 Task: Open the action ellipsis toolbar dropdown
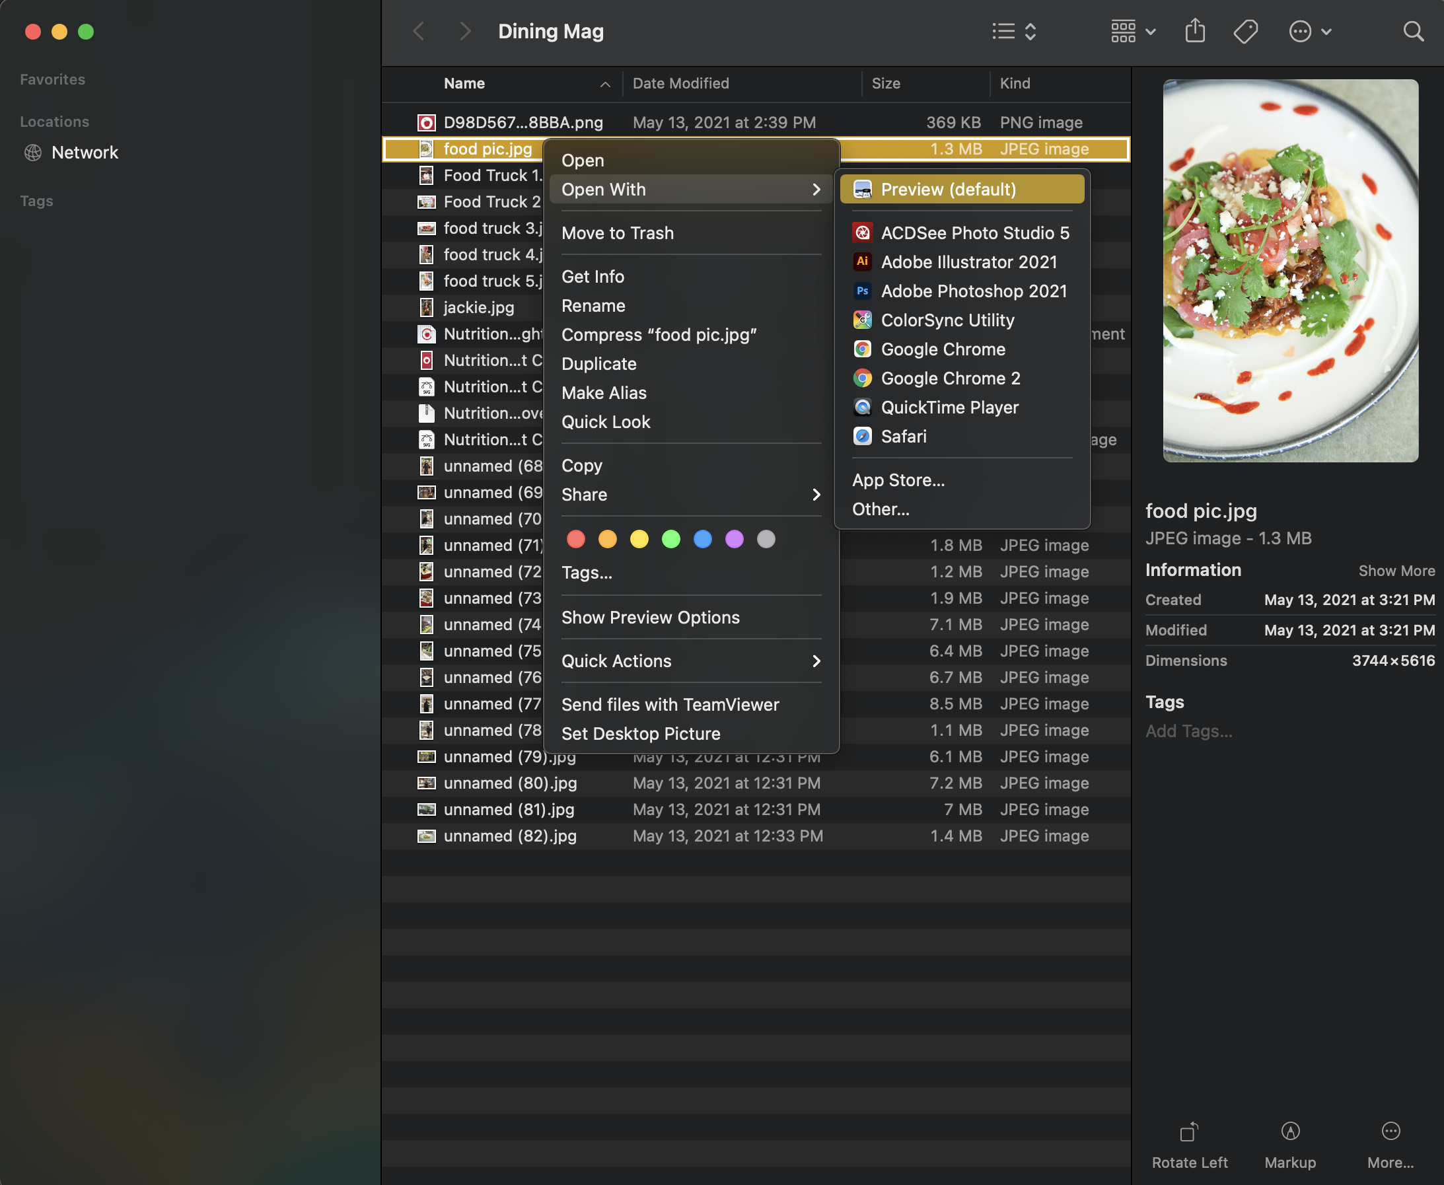tap(1309, 32)
